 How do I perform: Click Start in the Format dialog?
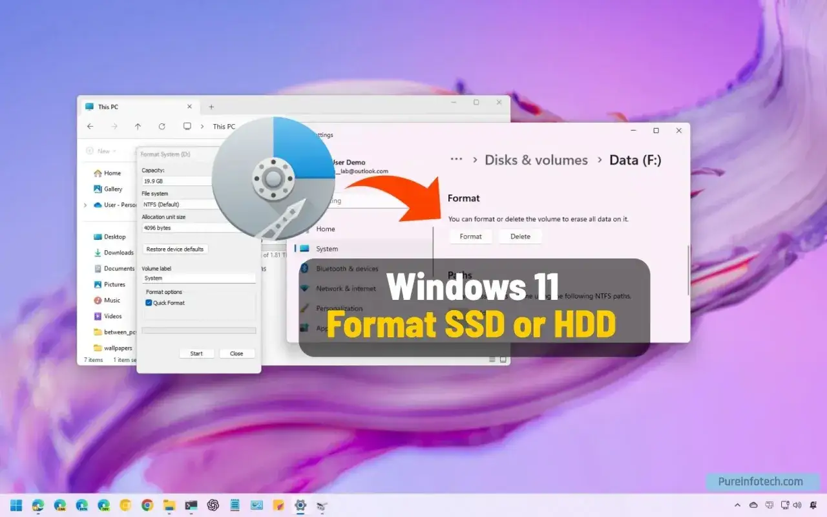click(x=196, y=353)
